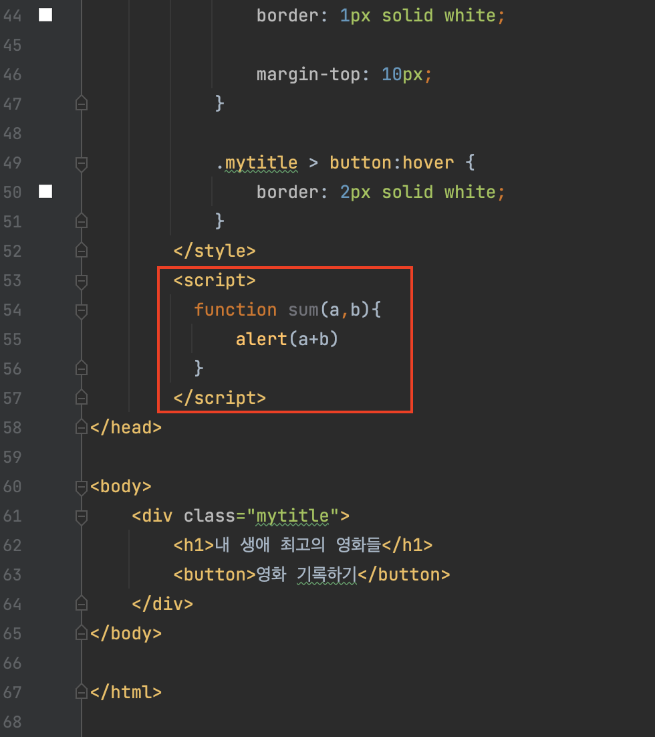This screenshot has width=655, height=737.
Task: Collapse fold marker at closing head tag
Action: point(82,427)
